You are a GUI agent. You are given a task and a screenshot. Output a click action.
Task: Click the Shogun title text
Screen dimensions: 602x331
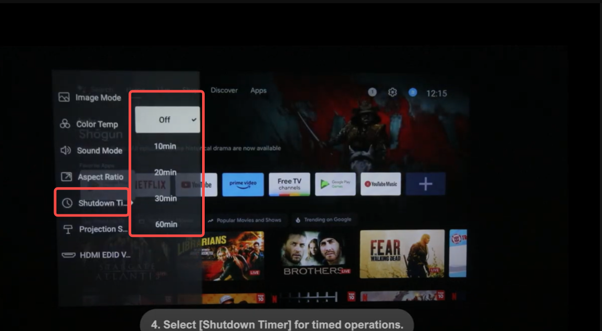(101, 135)
